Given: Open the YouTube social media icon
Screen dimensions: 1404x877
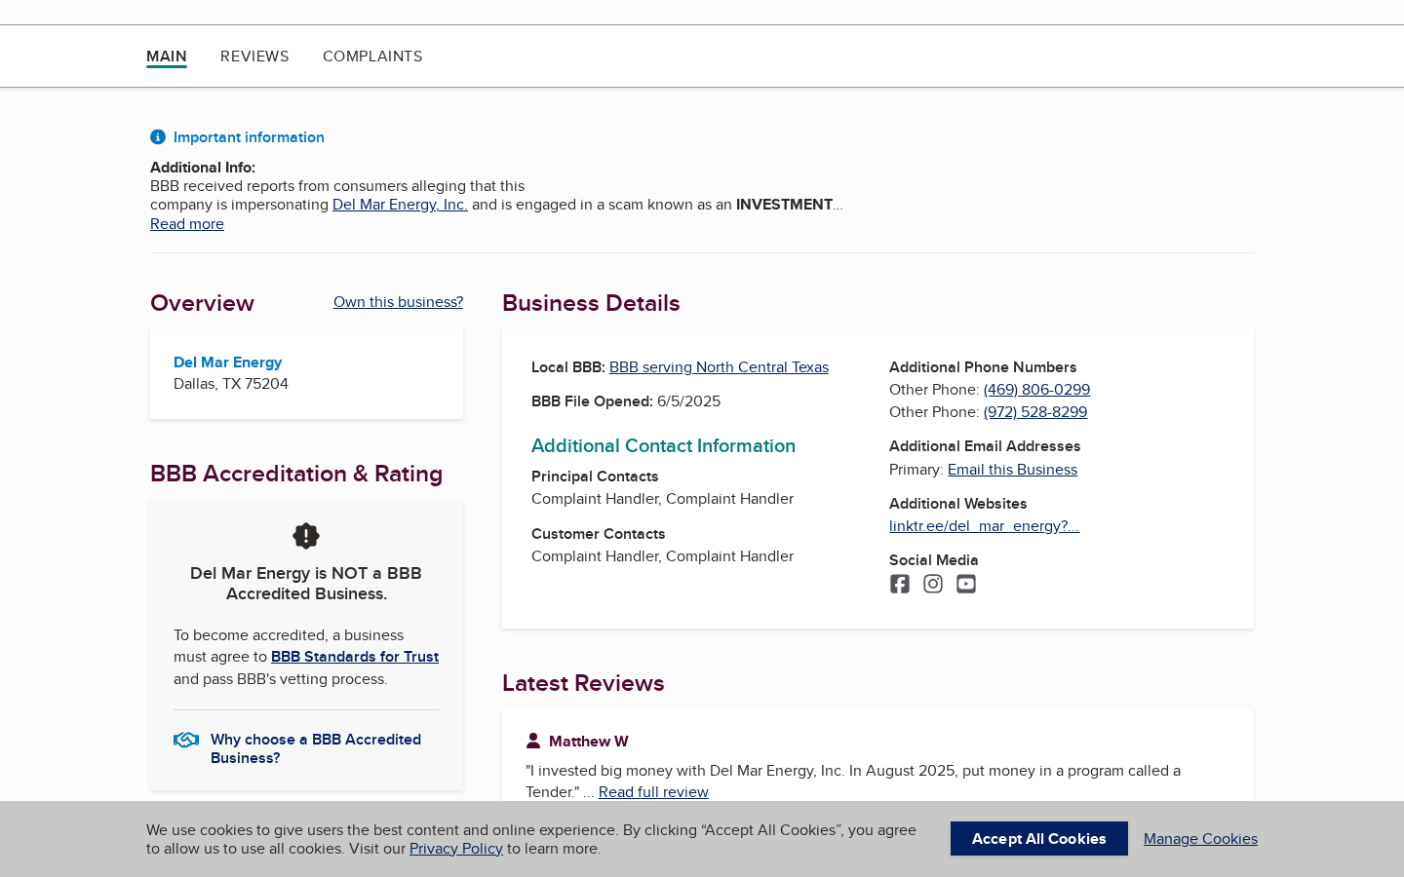Looking at the screenshot, I should click(x=966, y=584).
